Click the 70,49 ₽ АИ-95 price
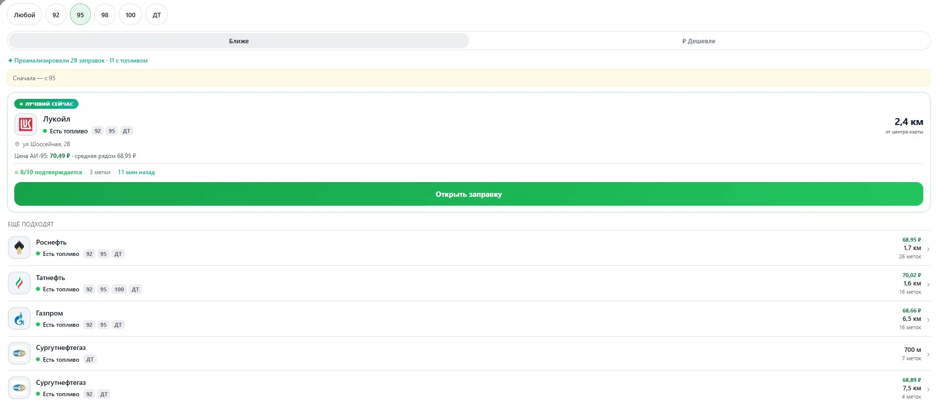Viewport: 940px width, 406px height. pos(60,156)
